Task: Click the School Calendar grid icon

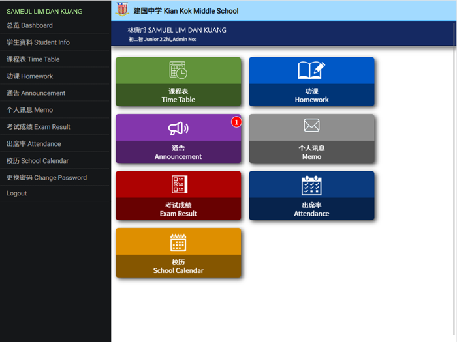Action: [x=178, y=242]
